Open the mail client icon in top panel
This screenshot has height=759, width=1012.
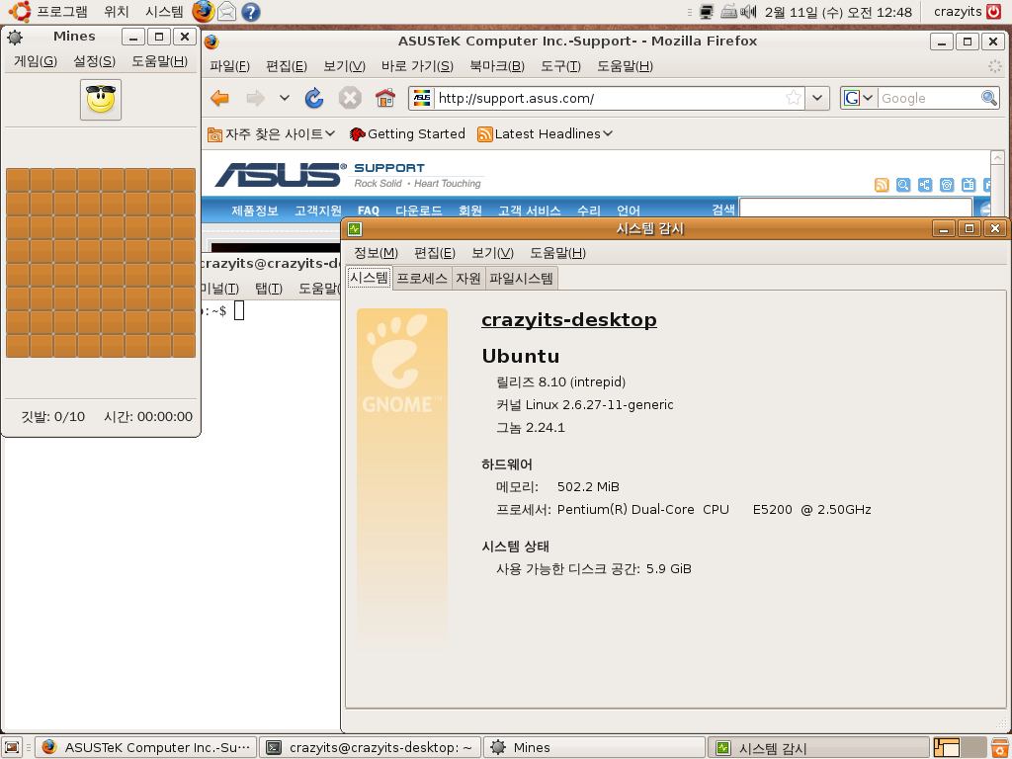226,11
